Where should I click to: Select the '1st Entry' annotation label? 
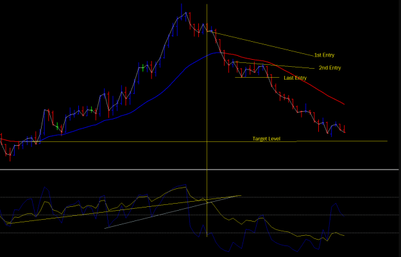tap(324, 55)
